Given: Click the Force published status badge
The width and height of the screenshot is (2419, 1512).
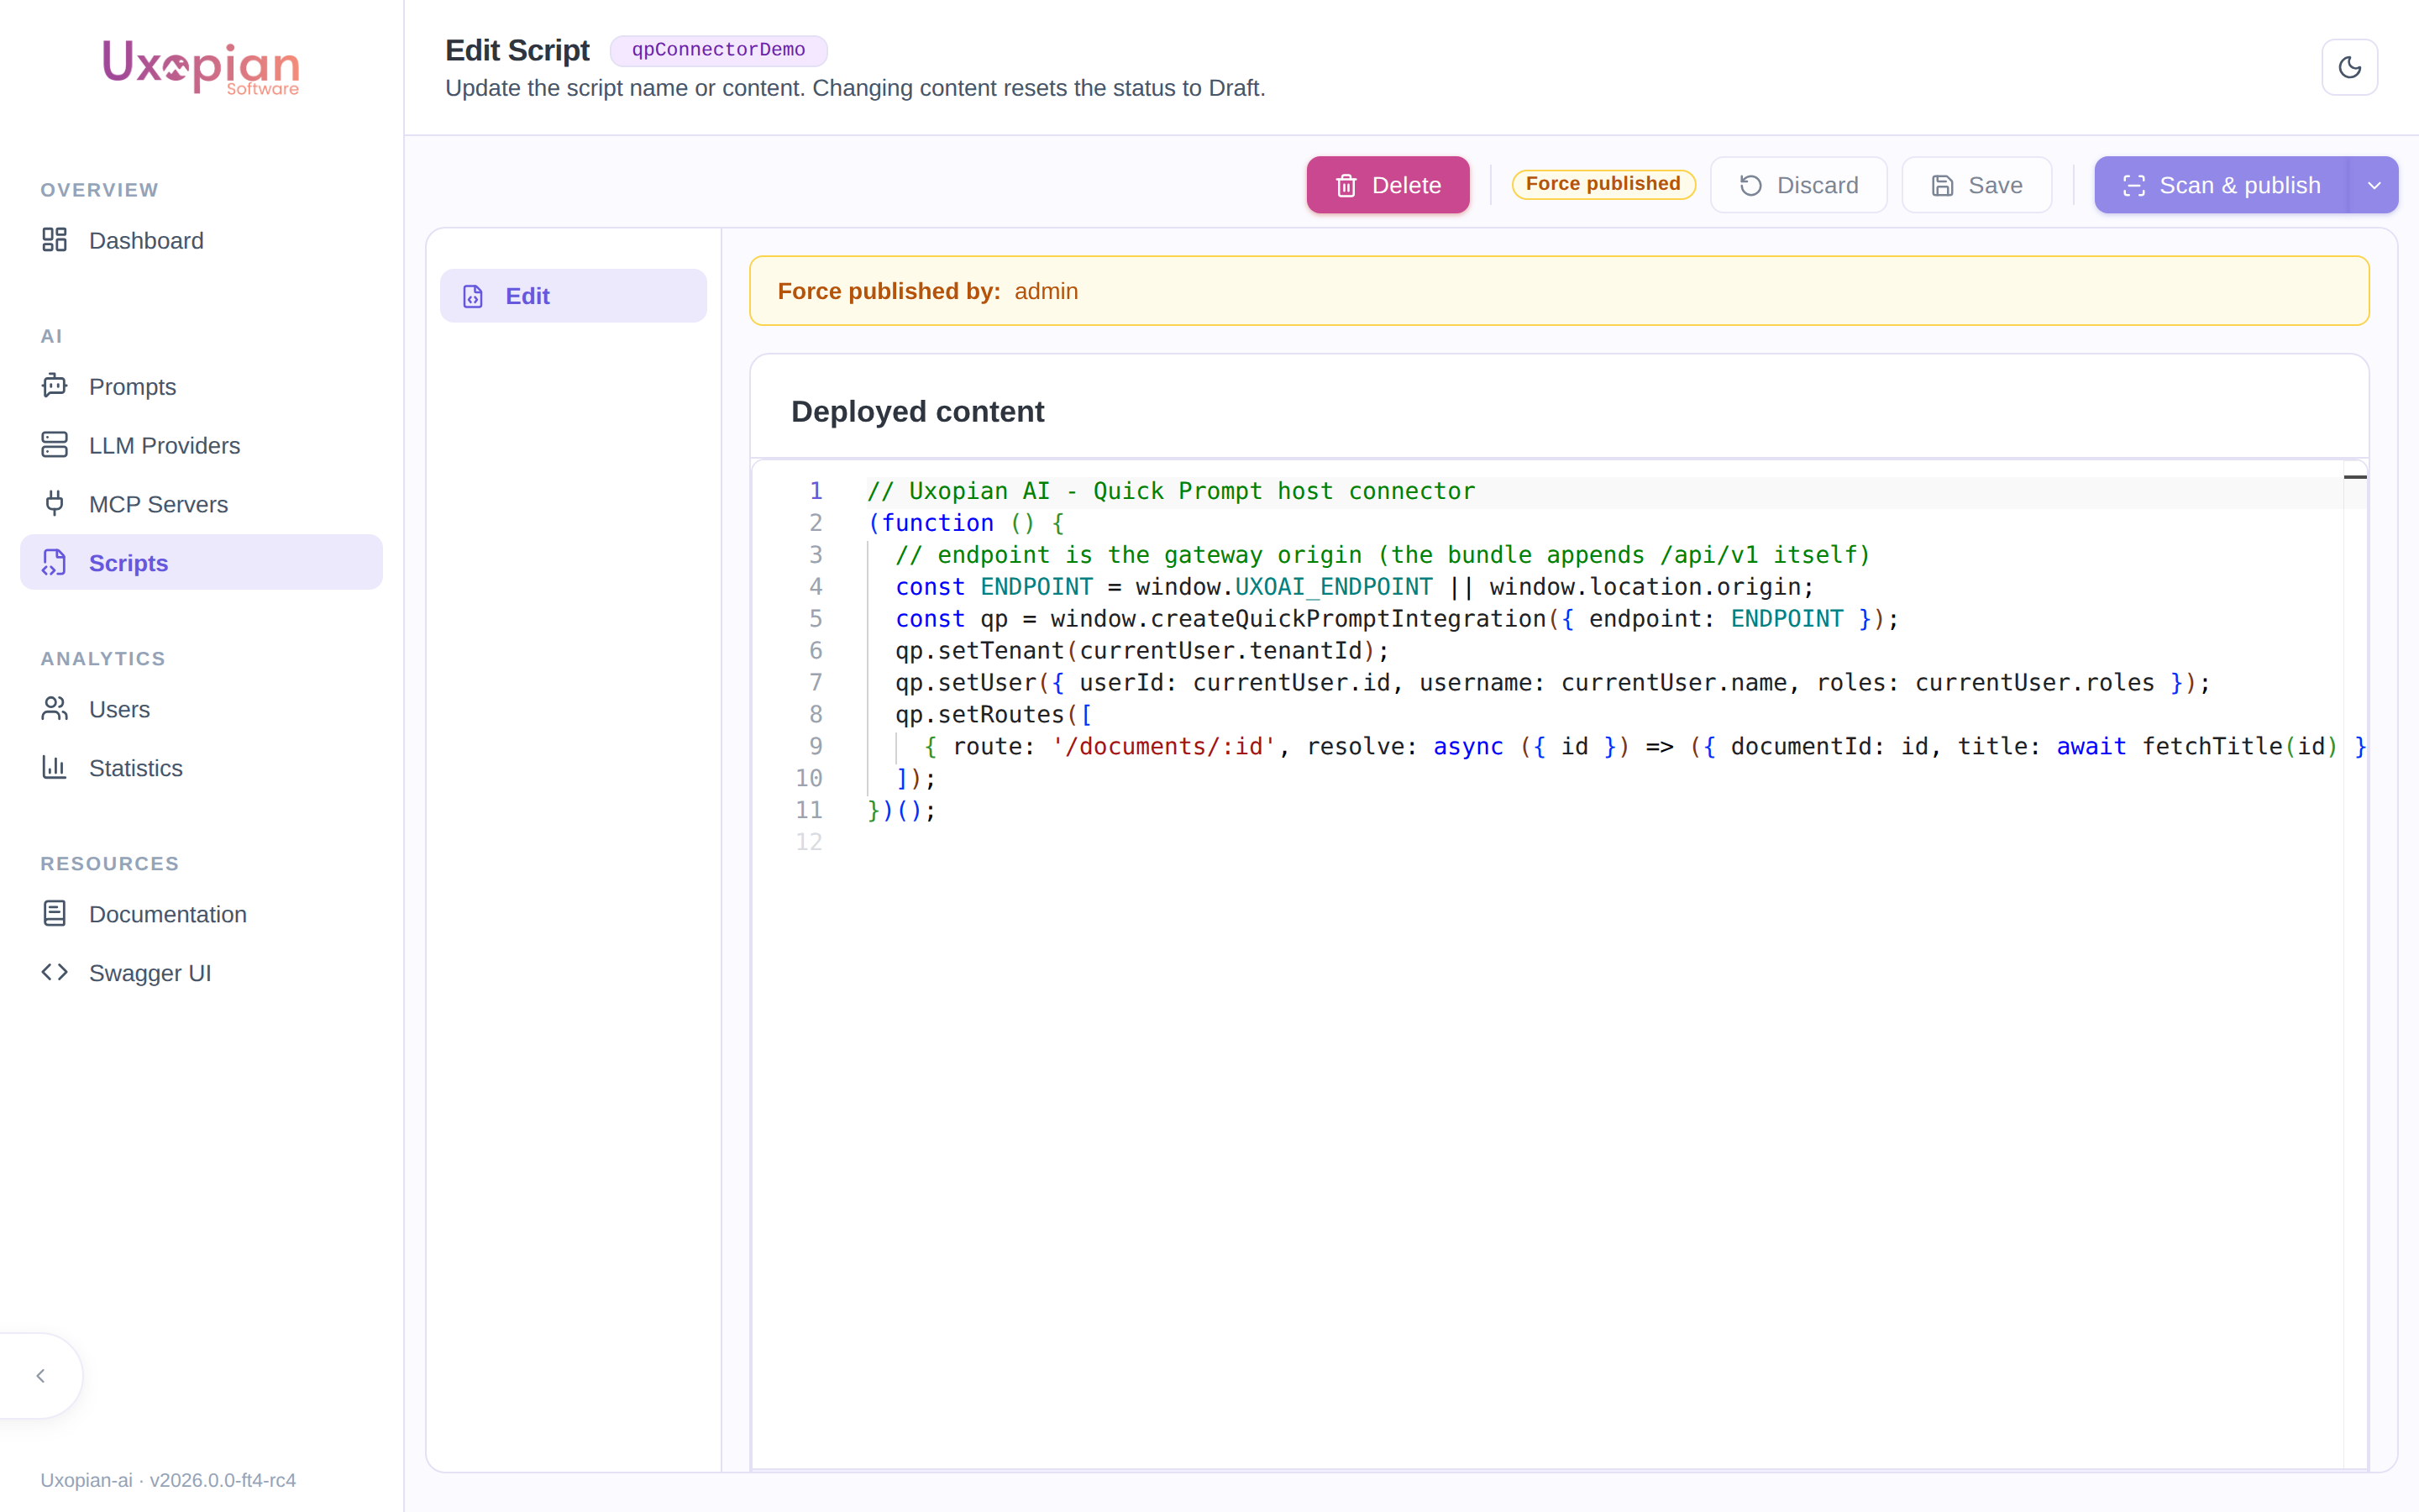Looking at the screenshot, I should (1603, 184).
